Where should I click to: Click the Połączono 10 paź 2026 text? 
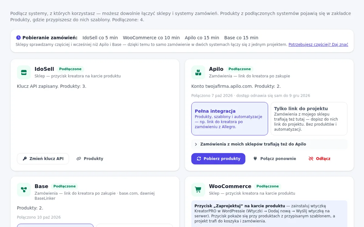point(39,217)
